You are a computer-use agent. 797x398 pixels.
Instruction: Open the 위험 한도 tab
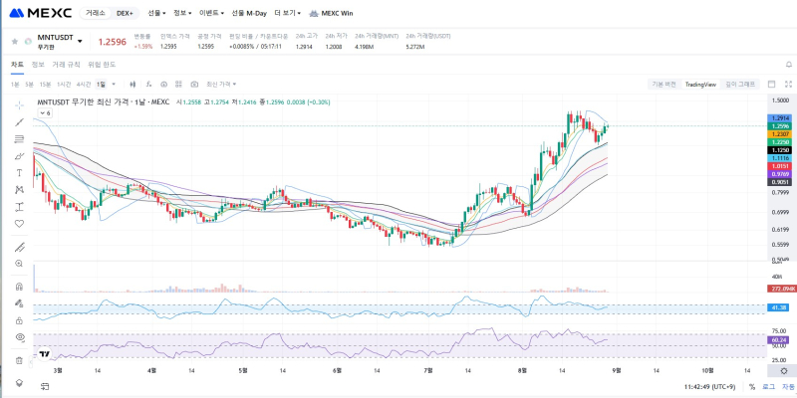102,65
